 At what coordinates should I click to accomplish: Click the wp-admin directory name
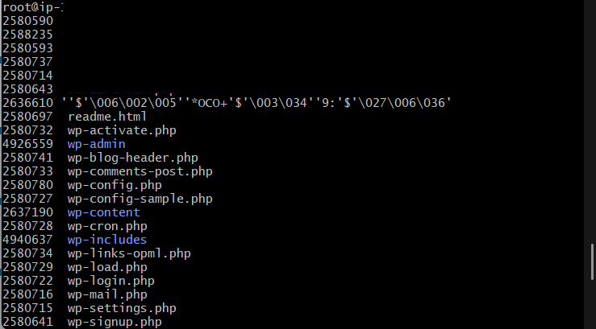point(96,144)
